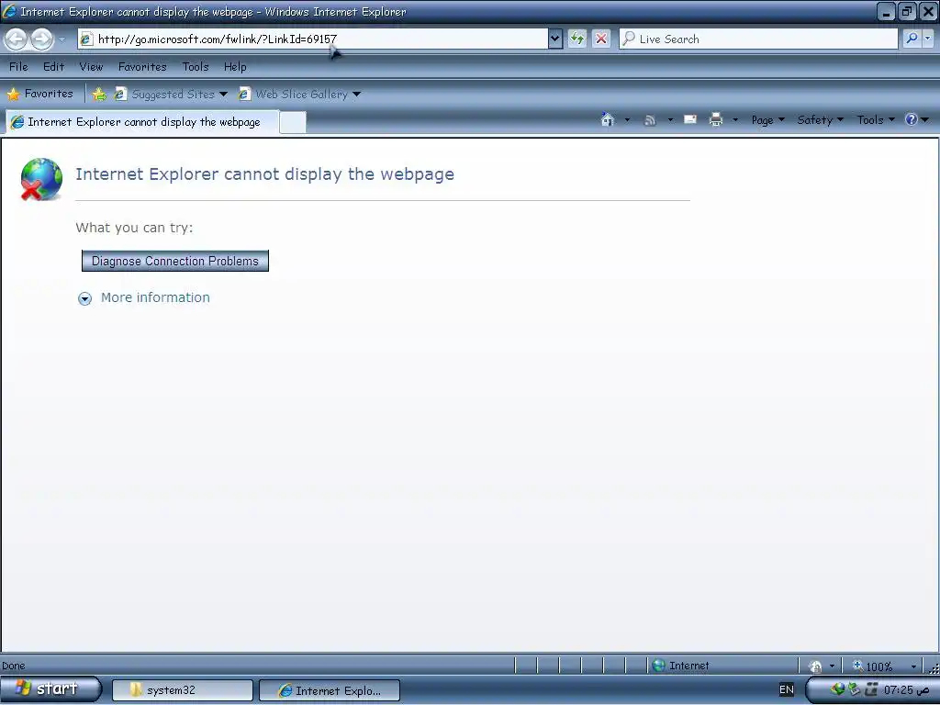Screen dimensions: 940x705
Task: Click the Favorites star button
Action: click(x=39, y=94)
